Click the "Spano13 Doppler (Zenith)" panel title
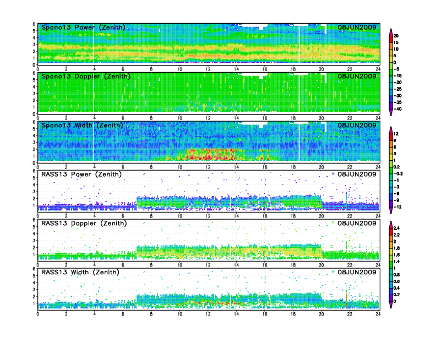This screenshot has width=436, height=337. tap(86, 76)
